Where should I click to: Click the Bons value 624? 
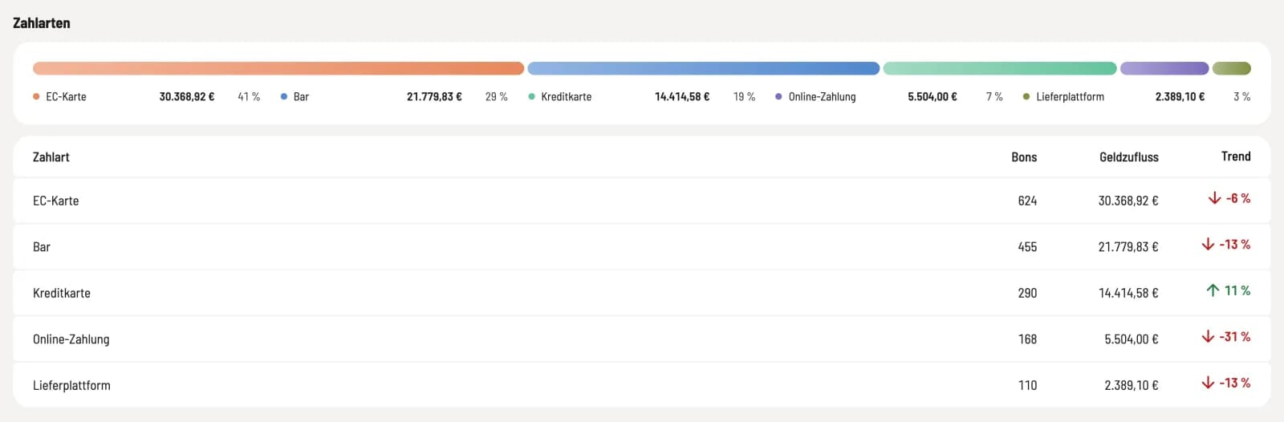1027,201
